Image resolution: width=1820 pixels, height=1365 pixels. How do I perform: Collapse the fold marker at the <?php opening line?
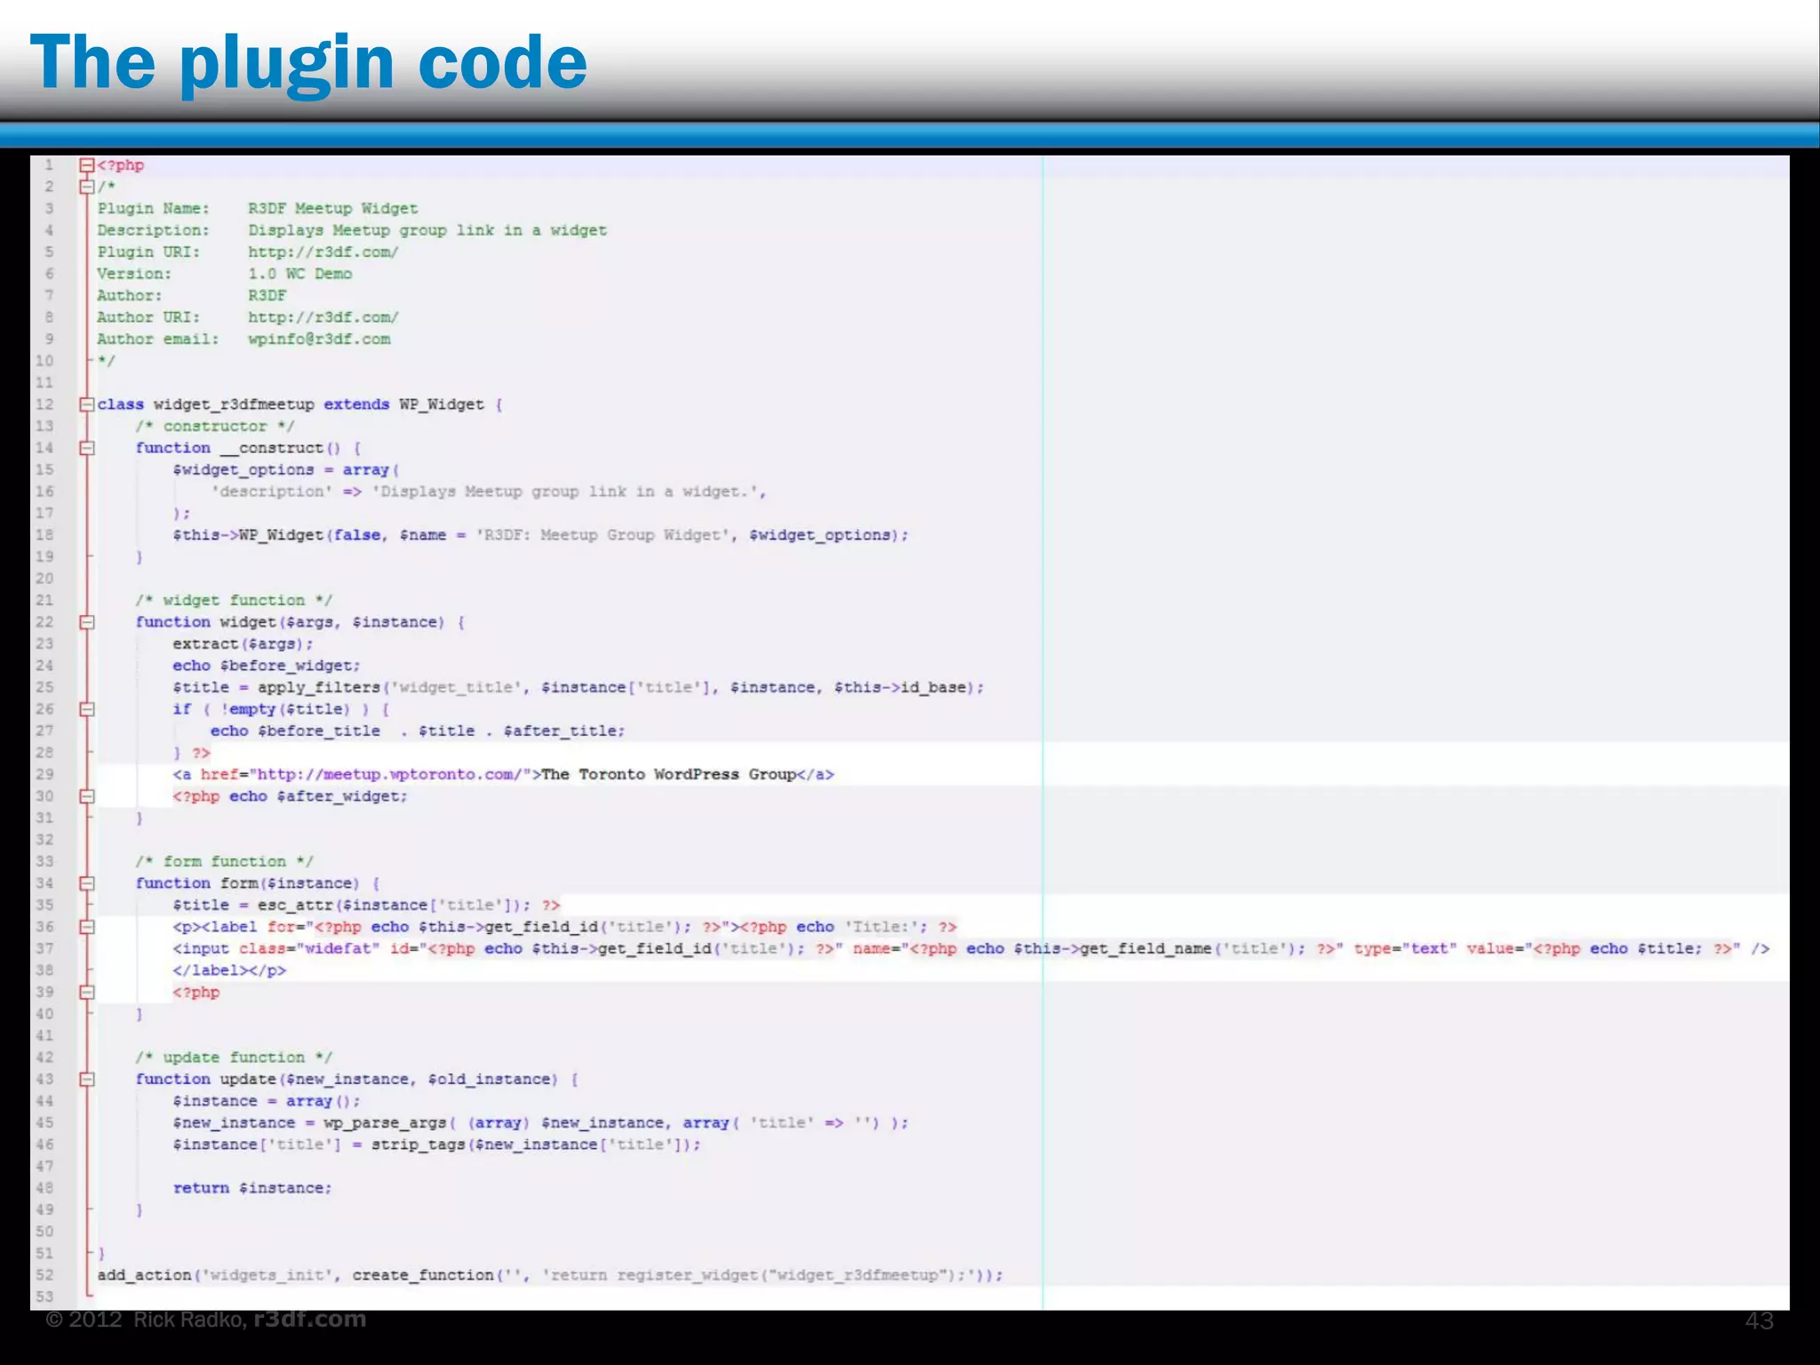(87, 165)
